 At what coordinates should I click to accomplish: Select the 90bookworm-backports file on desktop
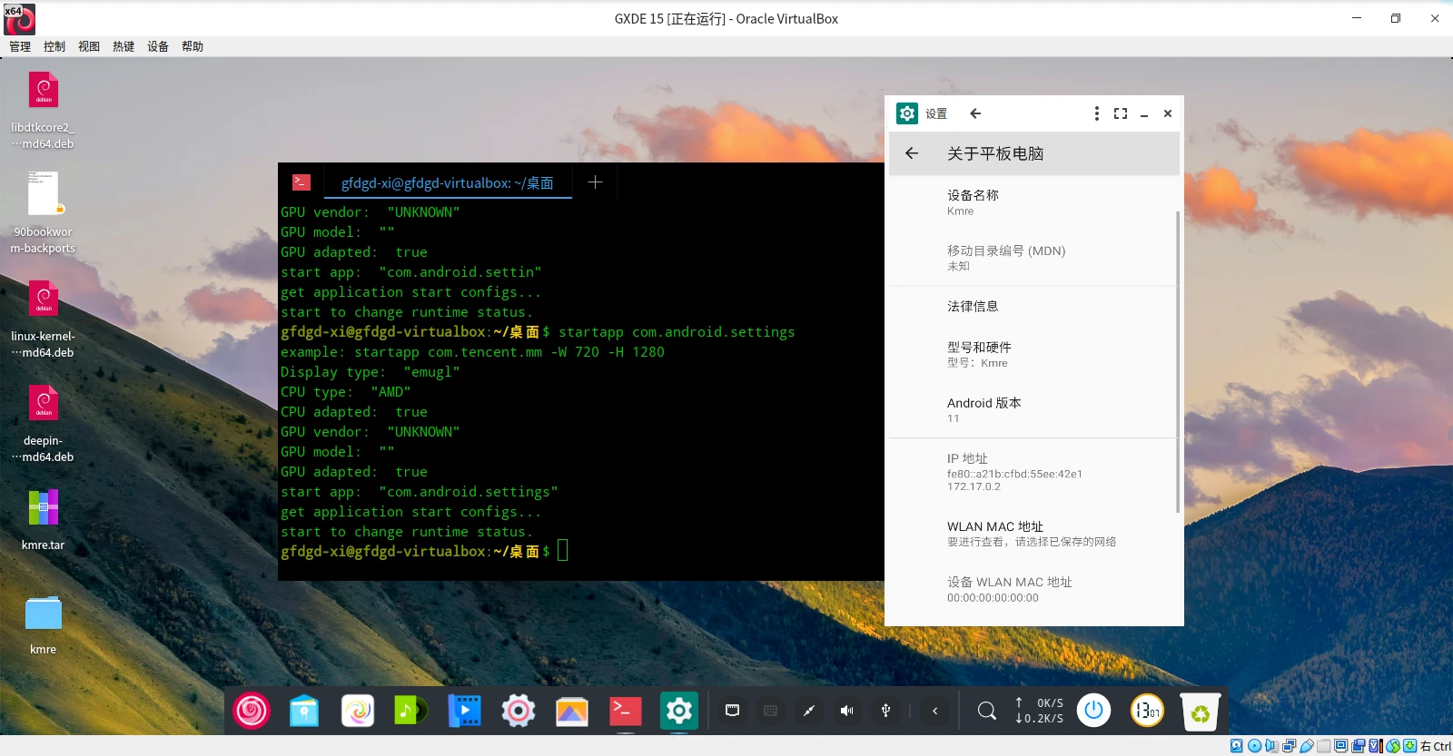44,213
